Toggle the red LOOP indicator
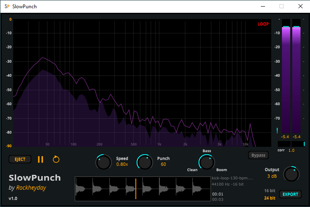Viewport: 310px width, 207px height. click(x=263, y=24)
